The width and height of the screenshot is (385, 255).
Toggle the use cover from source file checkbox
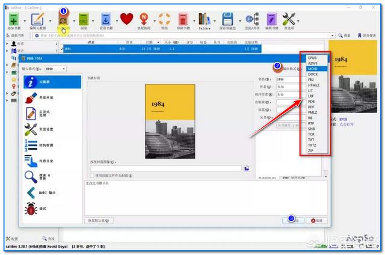[x=92, y=176]
